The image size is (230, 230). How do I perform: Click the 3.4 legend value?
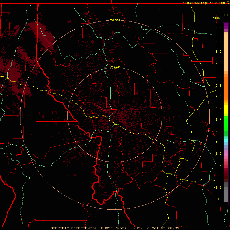click(218, 120)
